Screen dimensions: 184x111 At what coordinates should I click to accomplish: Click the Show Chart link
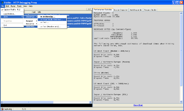click(x=138, y=105)
